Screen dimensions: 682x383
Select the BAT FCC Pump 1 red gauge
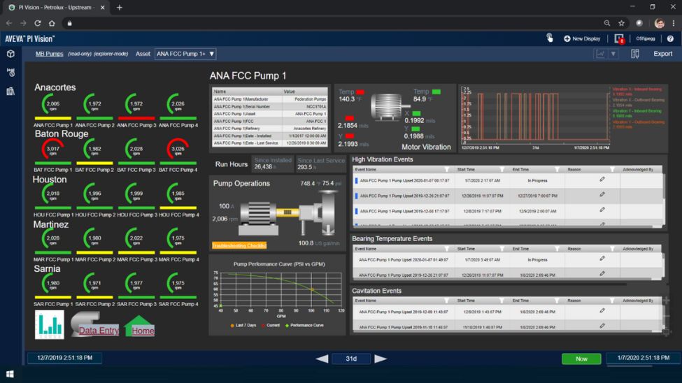(x=52, y=149)
